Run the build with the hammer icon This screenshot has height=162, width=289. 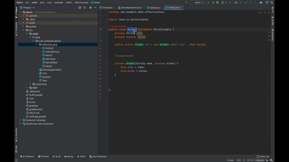click(186, 3)
